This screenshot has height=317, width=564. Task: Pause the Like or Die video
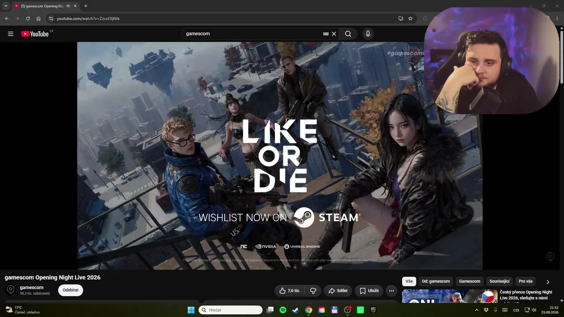[x=280, y=155]
